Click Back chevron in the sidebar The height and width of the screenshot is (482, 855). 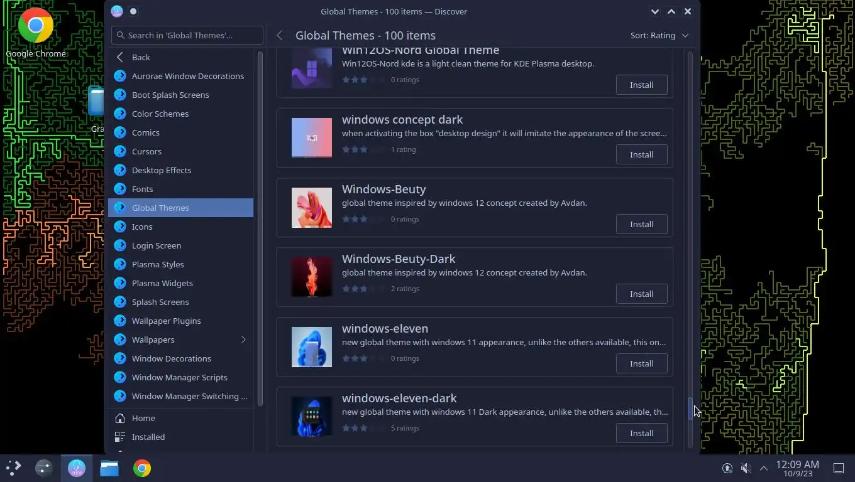[120, 57]
